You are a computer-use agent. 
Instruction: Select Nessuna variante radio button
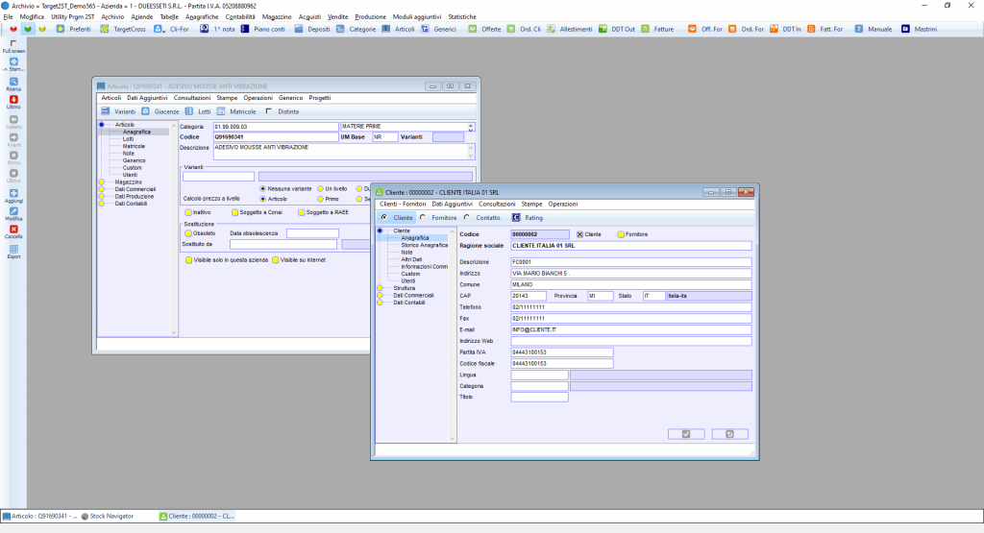263,189
